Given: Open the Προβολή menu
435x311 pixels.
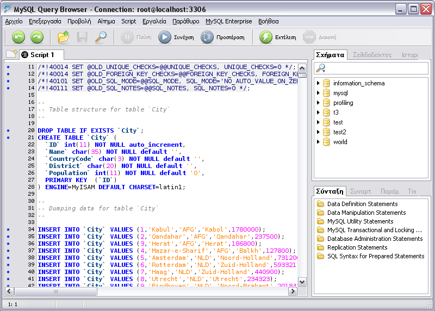Looking at the screenshot, I should coord(79,21).
